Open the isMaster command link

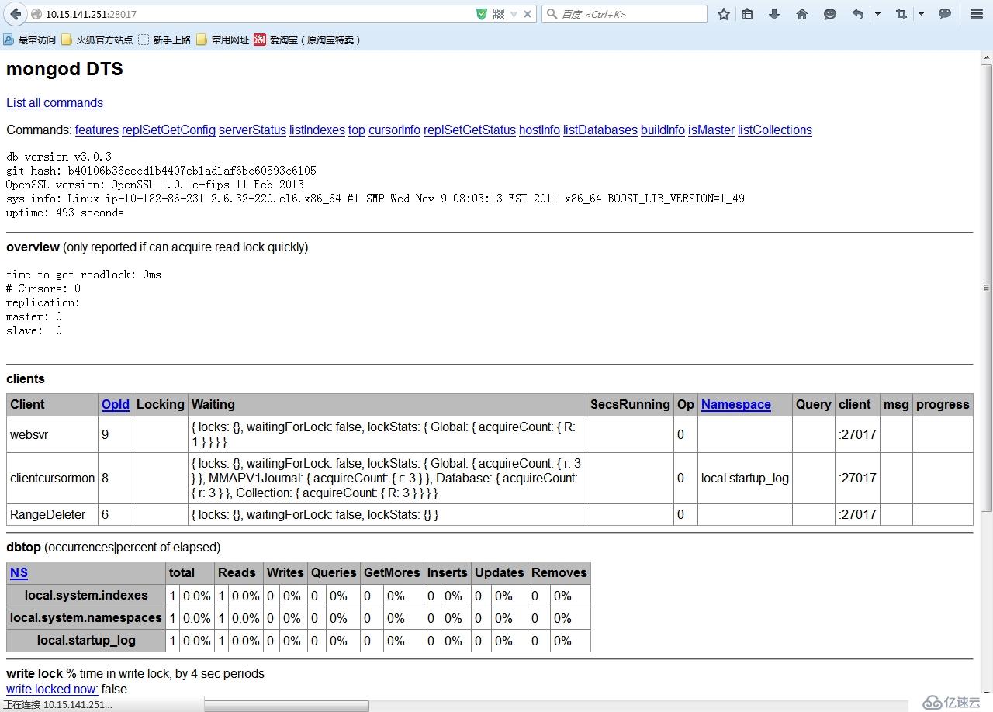coord(711,130)
